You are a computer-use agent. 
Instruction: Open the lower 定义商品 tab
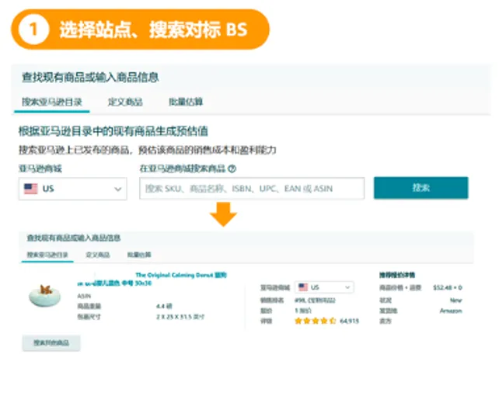click(x=97, y=255)
